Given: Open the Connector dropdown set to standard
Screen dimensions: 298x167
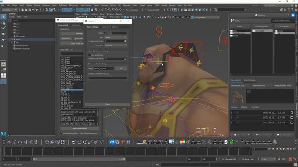Looking at the screenshot, I should tap(115, 45).
